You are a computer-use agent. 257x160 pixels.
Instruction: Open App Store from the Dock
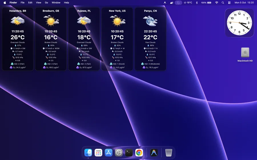click(109, 153)
